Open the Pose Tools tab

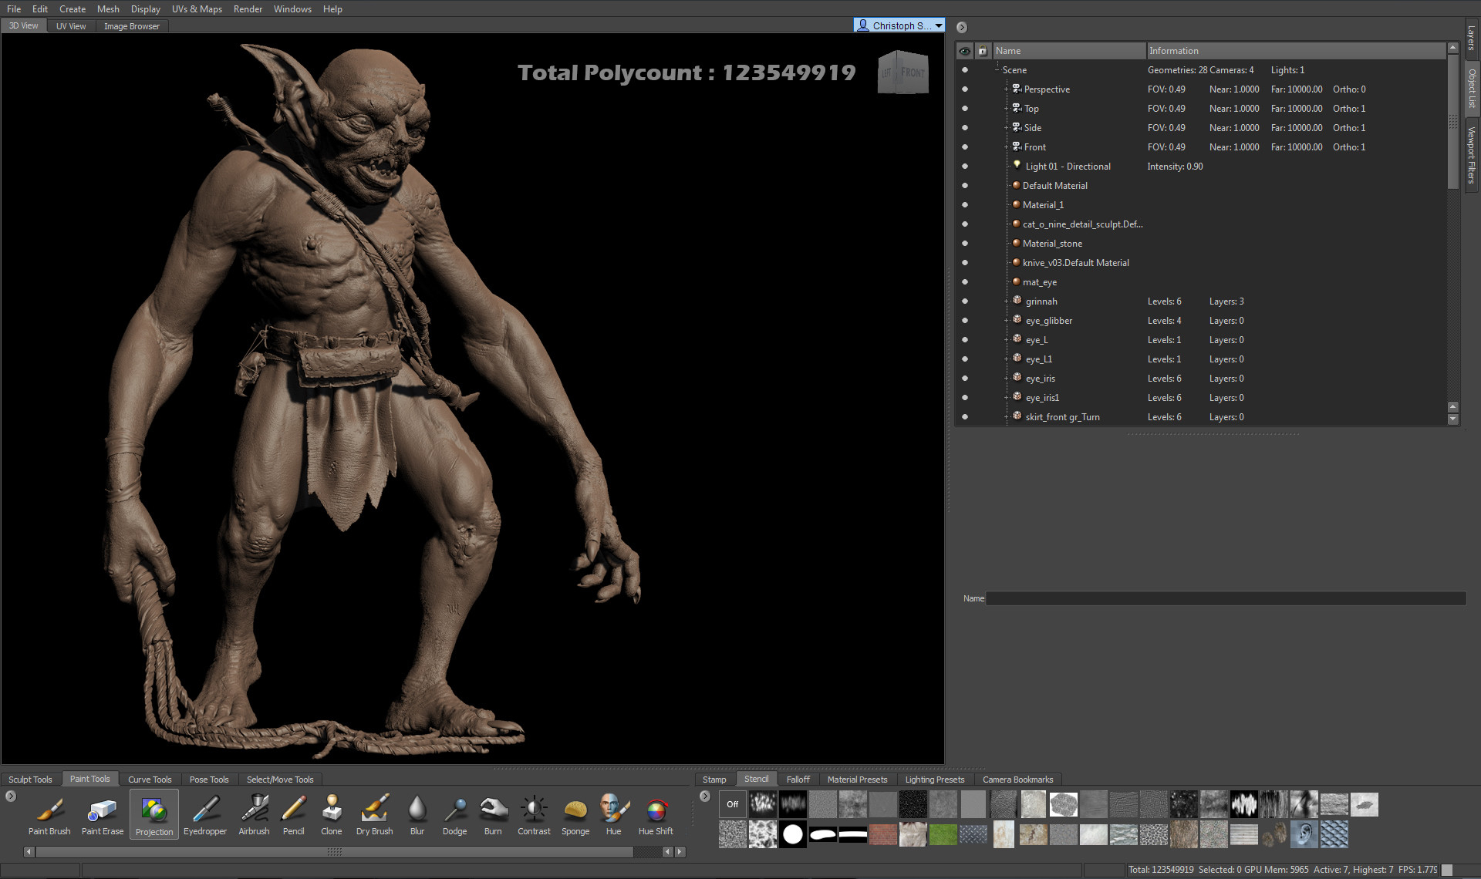pyautogui.click(x=209, y=780)
